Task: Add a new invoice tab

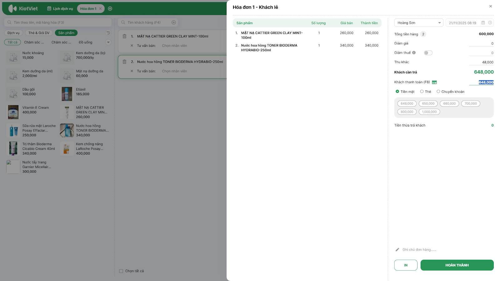Action: [x=110, y=9]
